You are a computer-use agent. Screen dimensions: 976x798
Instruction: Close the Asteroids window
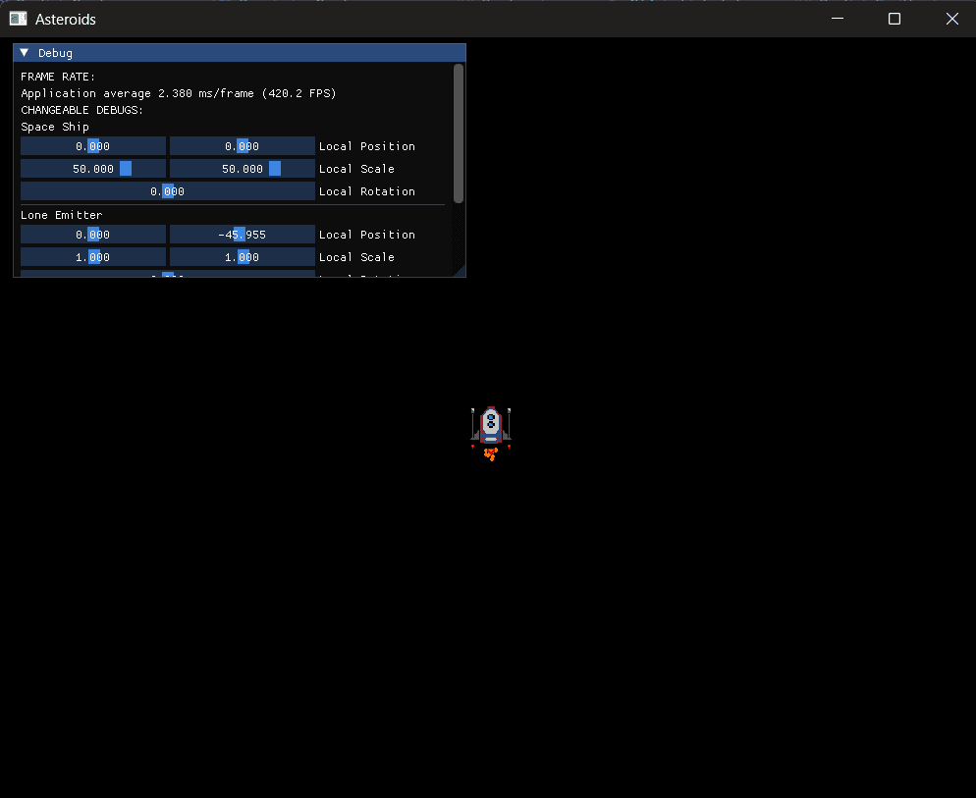click(x=951, y=19)
